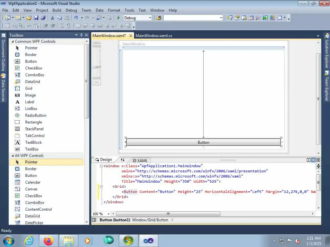Click the Toolbox vertical scrollbar thumb
This screenshot has height=247, width=330.
86,81
